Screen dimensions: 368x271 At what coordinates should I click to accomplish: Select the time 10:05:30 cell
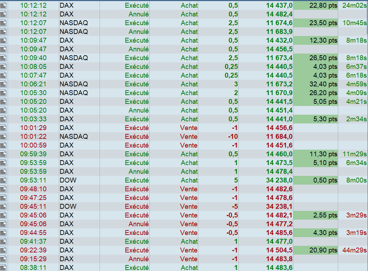pos(33,93)
